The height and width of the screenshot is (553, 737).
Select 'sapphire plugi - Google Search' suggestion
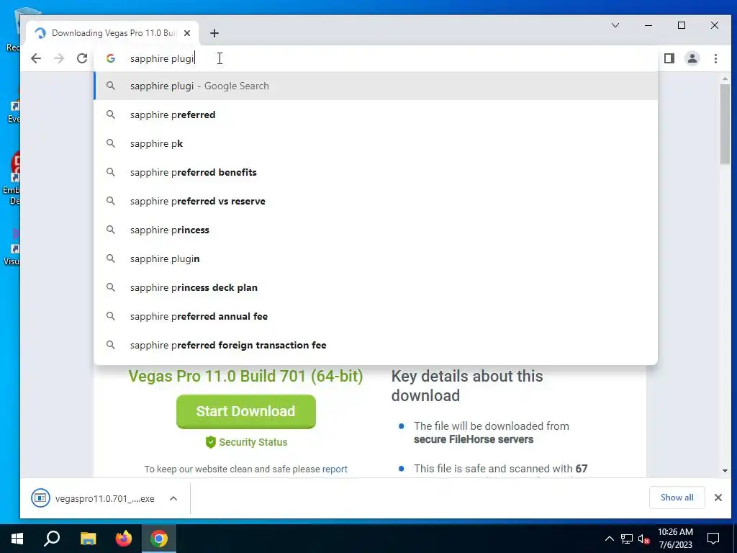click(x=376, y=86)
